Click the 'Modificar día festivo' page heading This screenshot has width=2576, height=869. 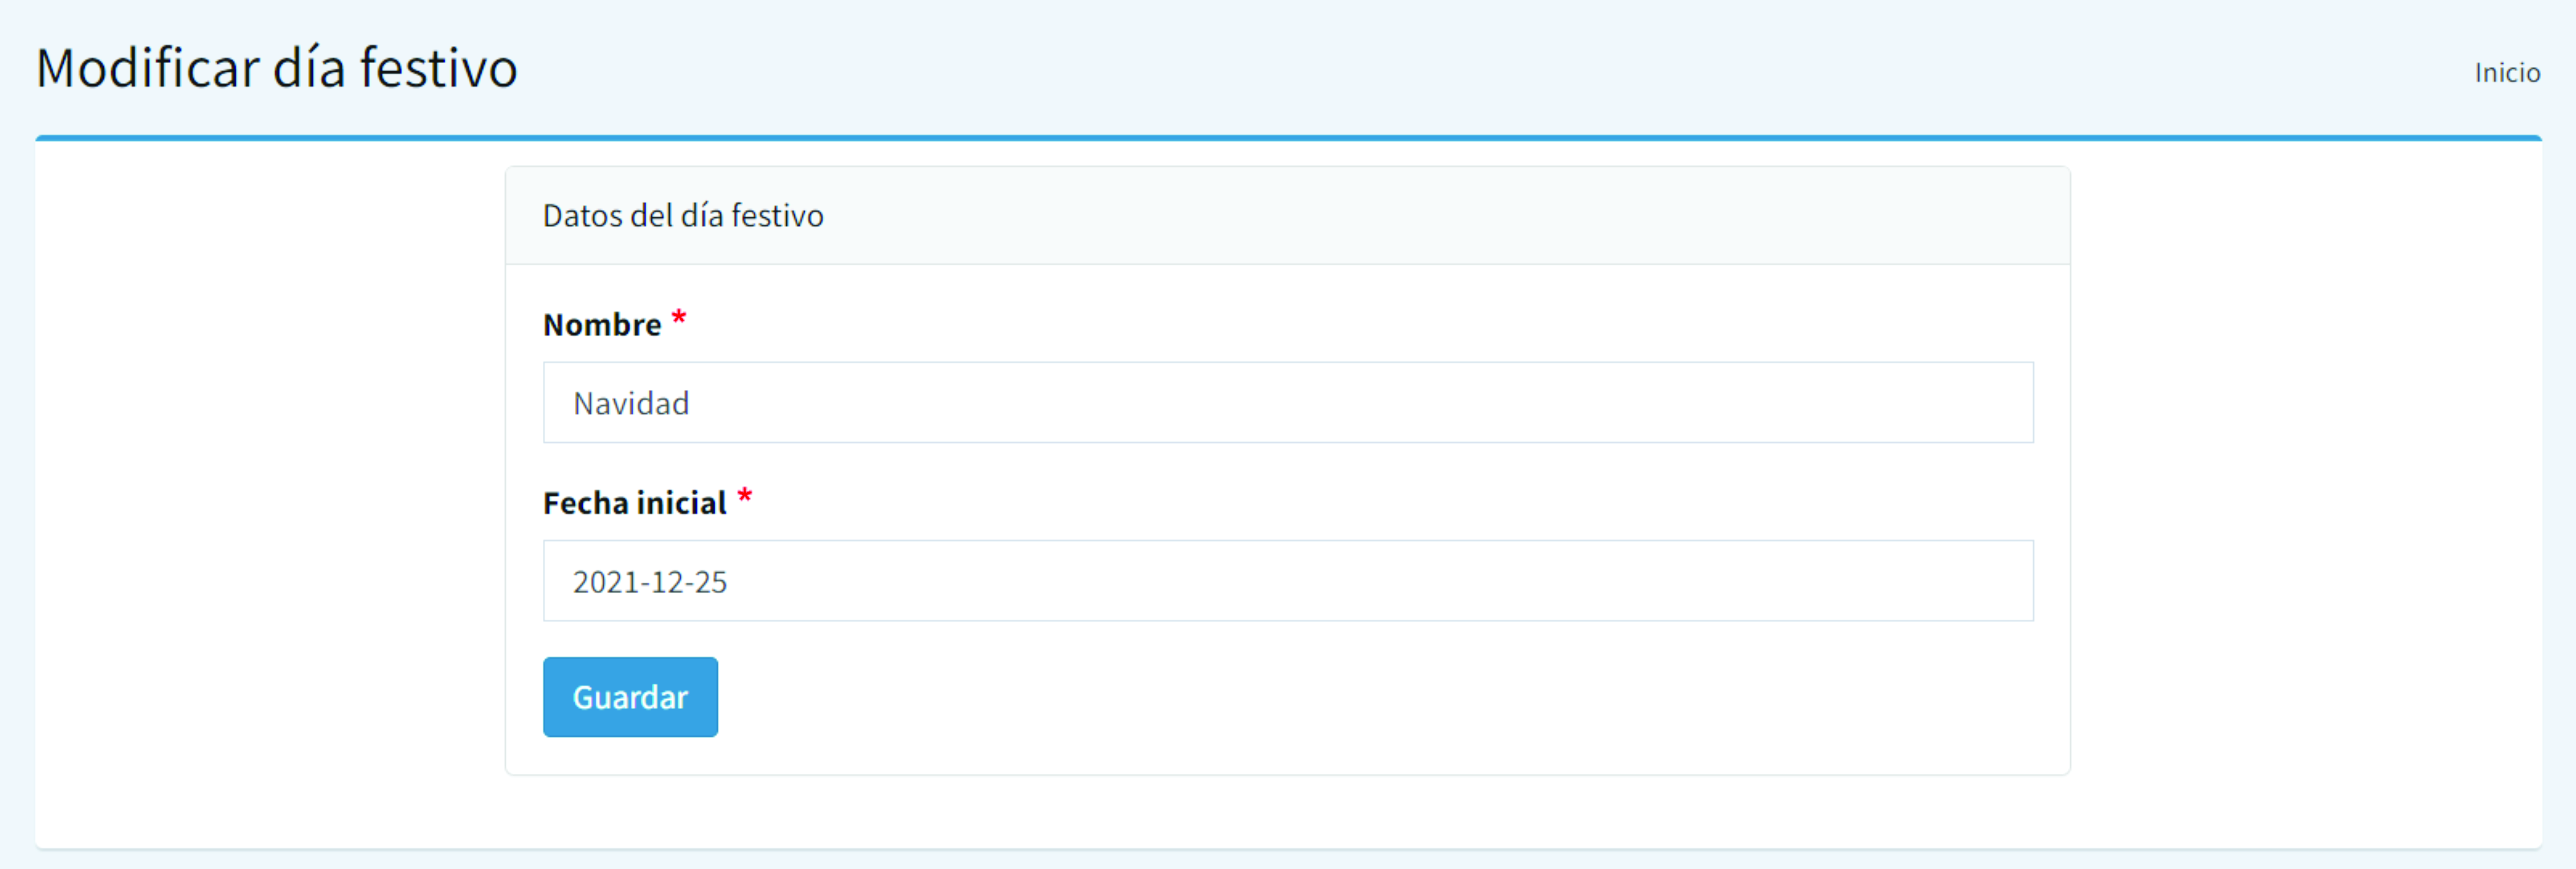(x=276, y=68)
